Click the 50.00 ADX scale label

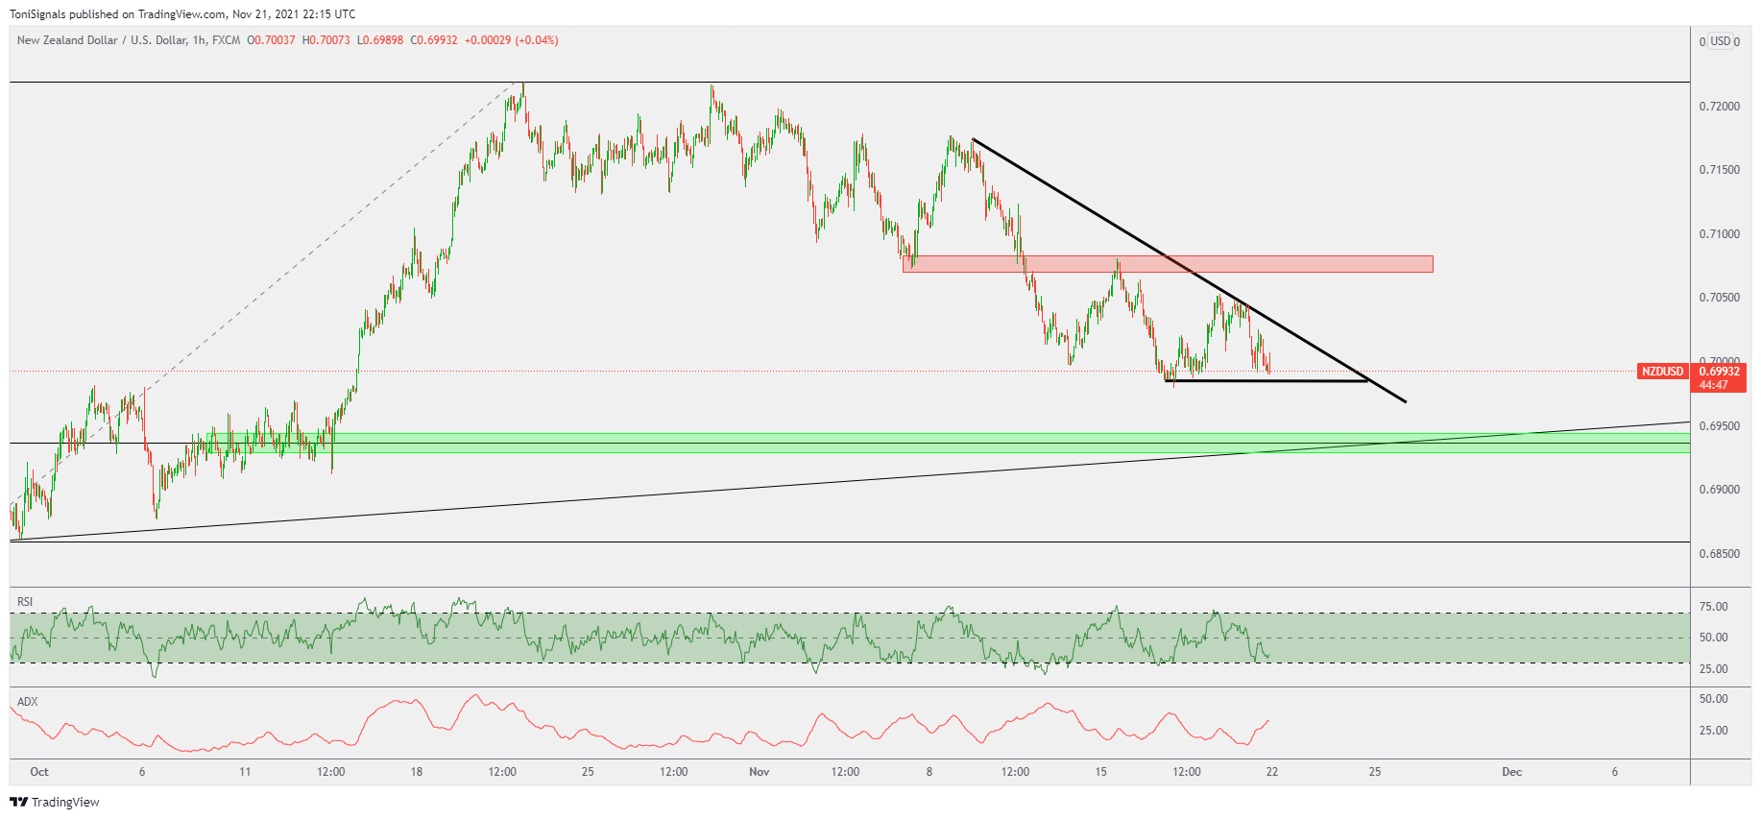1713,699
